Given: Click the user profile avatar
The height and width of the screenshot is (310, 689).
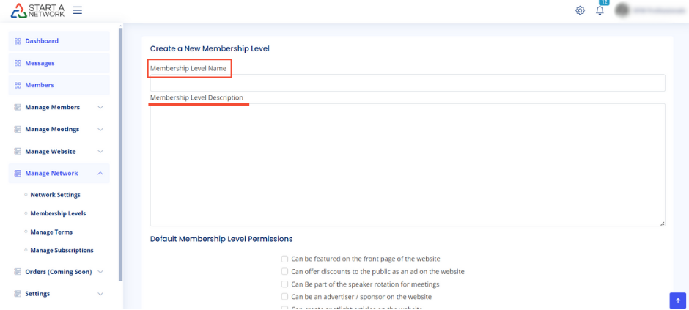Looking at the screenshot, I should (x=622, y=10).
